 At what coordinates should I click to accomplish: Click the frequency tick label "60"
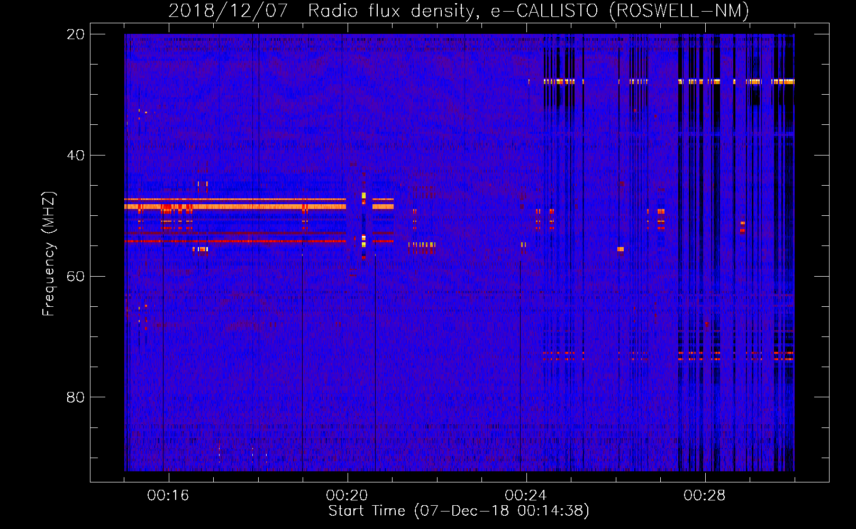76,277
